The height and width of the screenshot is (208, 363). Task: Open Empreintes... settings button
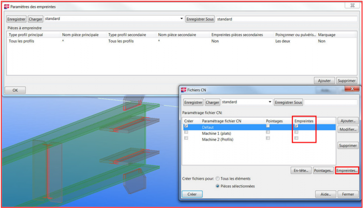pyautogui.click(x=347, y=170)
